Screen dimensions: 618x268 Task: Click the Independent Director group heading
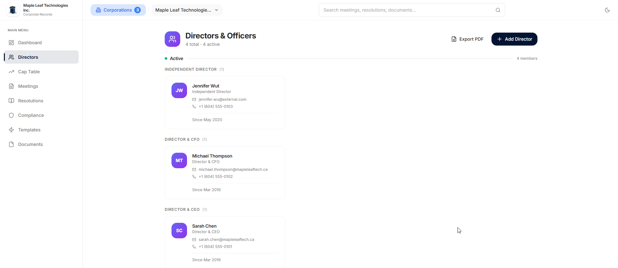pos(191,69)
